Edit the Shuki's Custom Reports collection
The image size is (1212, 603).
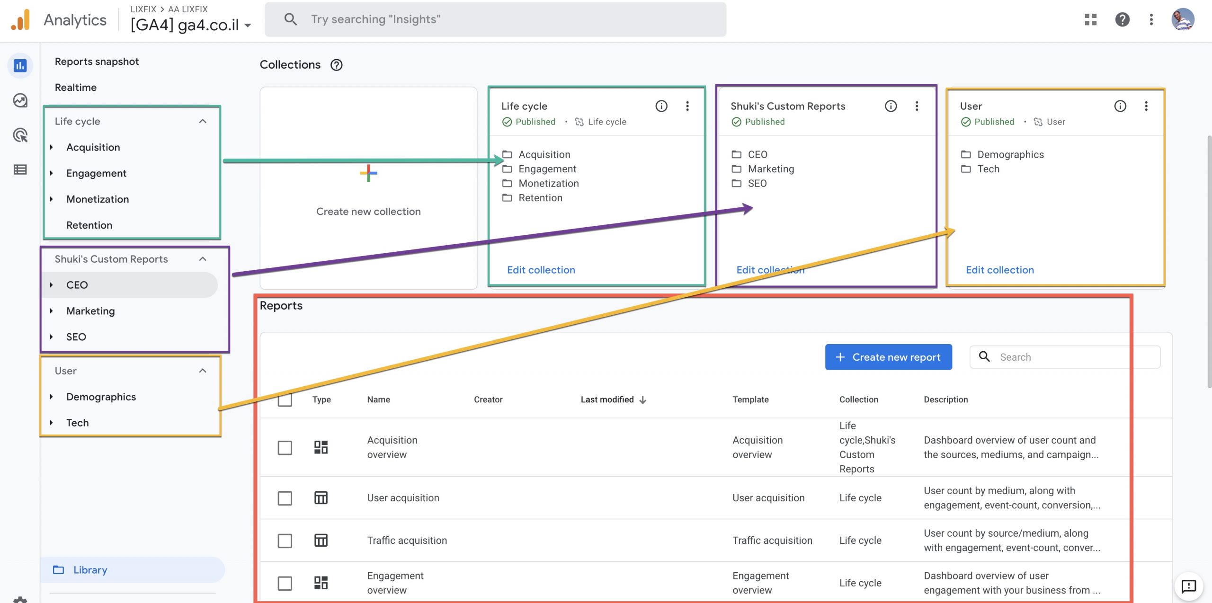(770, 270)
